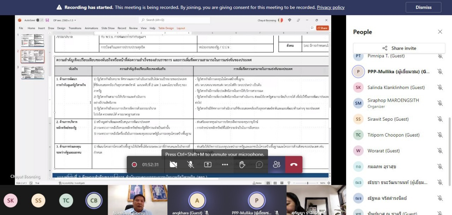Click the CB participant avatar tile

94,201
